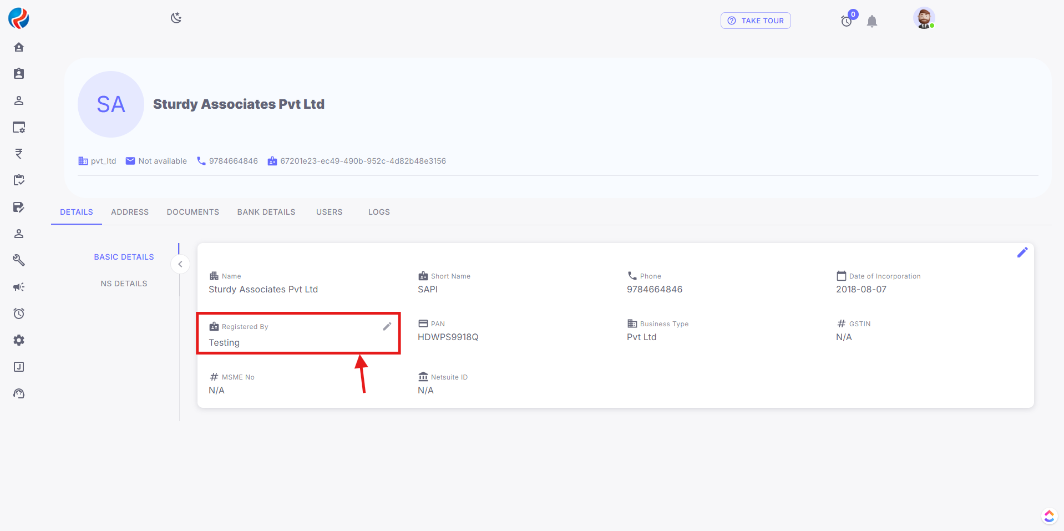The height and width of the screenshot is (531, 1064).
Task: Click the megaphone announcements icon
Action: tap(19, 287)
